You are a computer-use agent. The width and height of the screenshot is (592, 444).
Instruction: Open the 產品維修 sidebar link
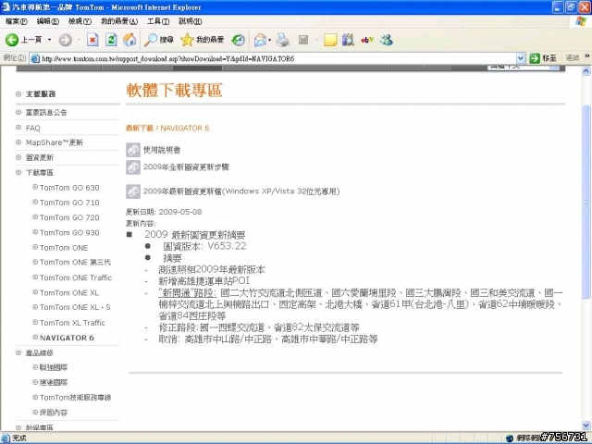40,353
